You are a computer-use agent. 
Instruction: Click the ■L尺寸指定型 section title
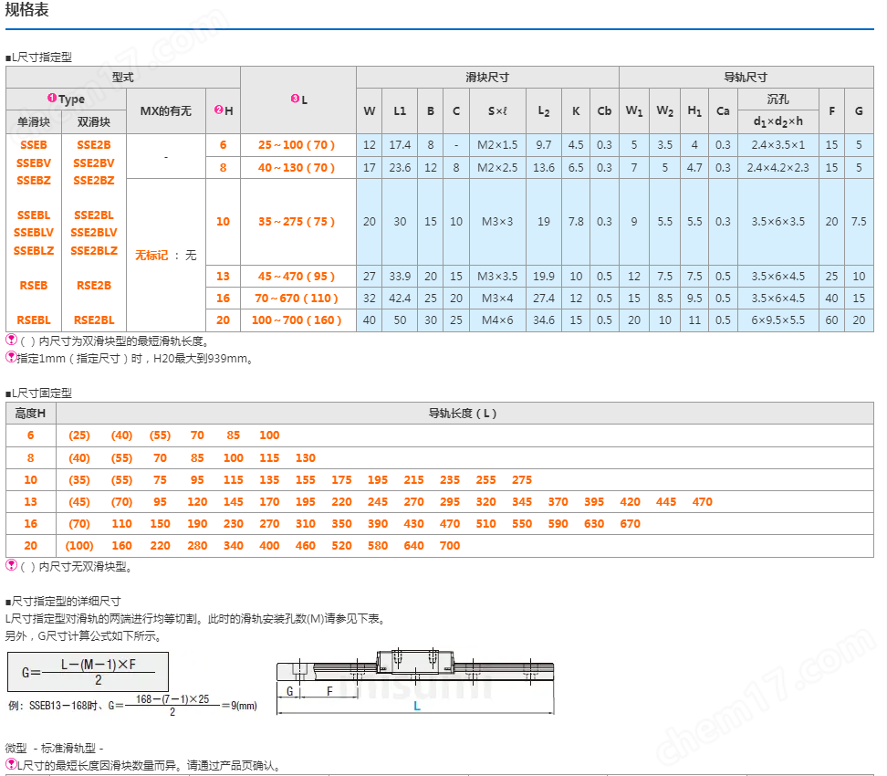(x=38, y=58)
